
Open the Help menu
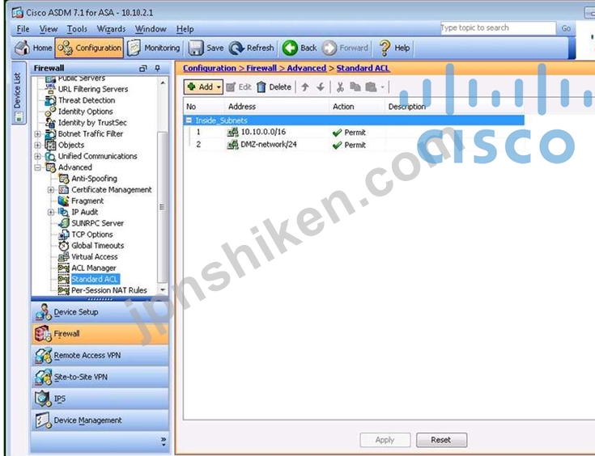pos(185,29)
